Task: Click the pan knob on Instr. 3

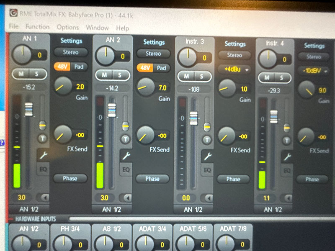Action: [x=187, y=57]
